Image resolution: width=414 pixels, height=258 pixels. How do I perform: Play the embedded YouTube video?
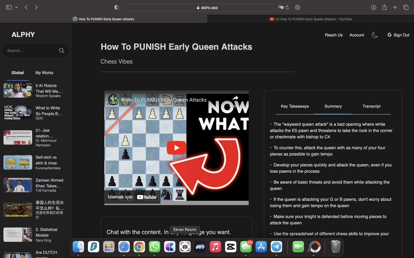pos(176,148)
